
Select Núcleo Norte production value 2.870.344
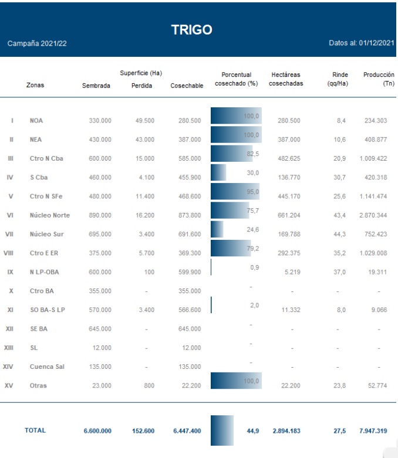coord(373,215)
